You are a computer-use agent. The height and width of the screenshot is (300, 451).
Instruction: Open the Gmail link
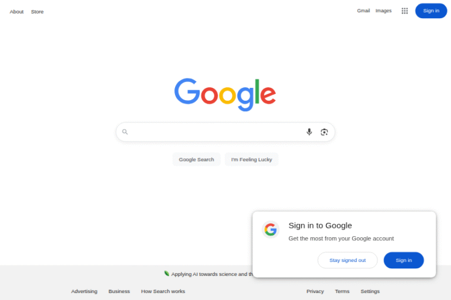point(364,11)
